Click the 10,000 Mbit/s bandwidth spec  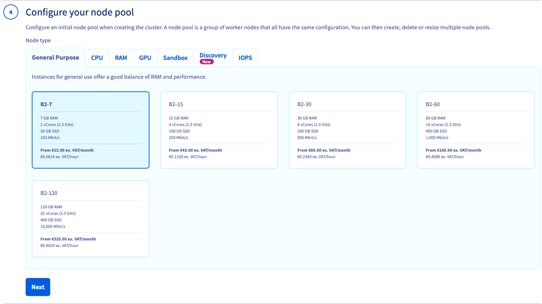[53, 227]
